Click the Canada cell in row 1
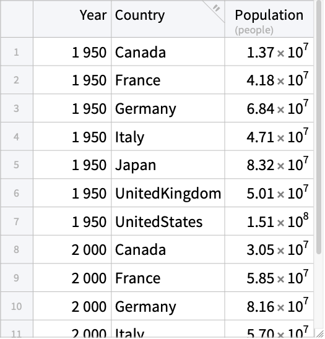Screen dimensions: 325x339 tap(168, 52)
